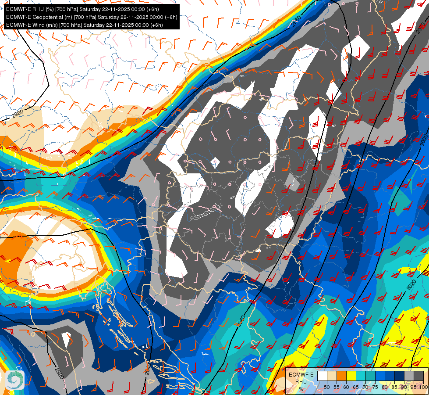Select the cyan 65–70% legend swatch
The width and height of the screenshot is (429, 395).
(x=361, y=376)
